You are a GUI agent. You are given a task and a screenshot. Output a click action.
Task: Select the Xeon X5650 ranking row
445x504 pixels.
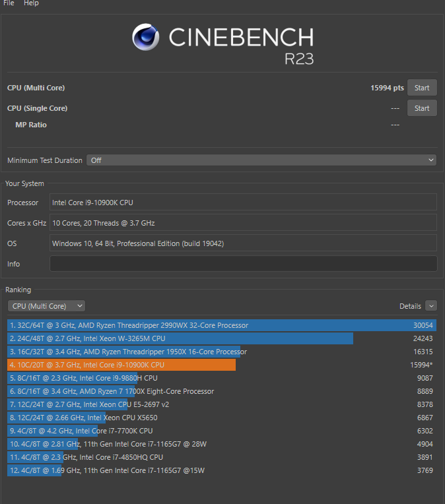[x=222, y=418]
